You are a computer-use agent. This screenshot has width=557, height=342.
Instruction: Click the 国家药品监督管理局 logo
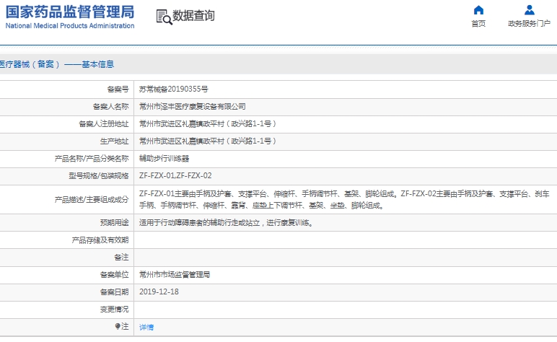point(70,12)
